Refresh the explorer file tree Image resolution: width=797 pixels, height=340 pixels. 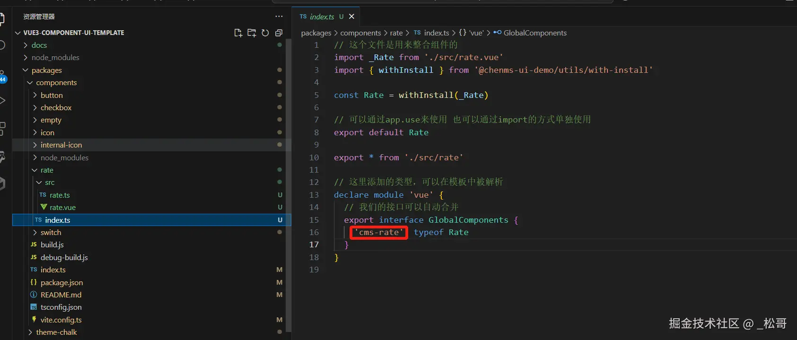265,33
